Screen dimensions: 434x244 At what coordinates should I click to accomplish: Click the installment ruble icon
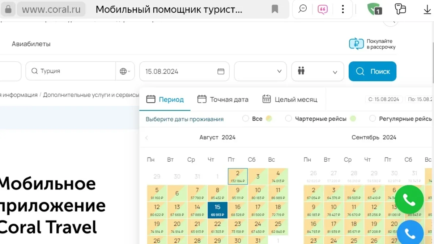pyautogui.click(x=356, y=44)
